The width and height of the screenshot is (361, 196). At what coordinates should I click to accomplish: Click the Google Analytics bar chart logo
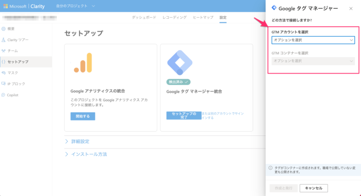[x=83, y=63]
